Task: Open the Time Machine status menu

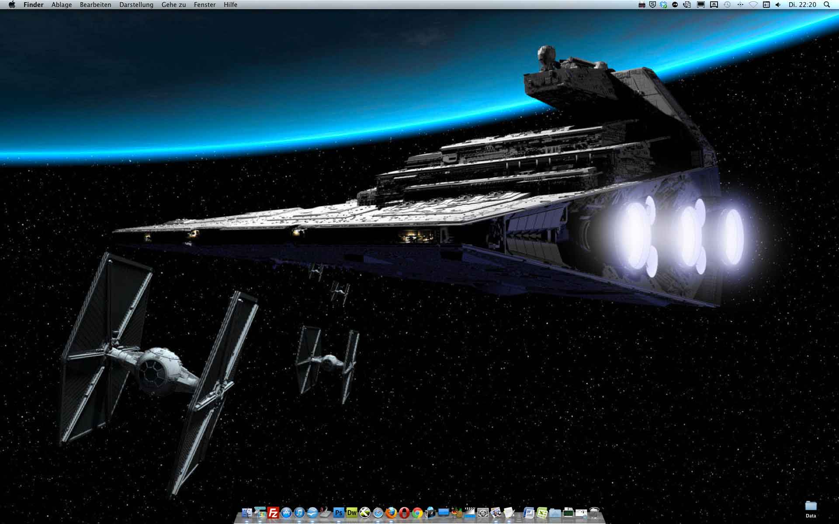Action: (x=727, y=4)
